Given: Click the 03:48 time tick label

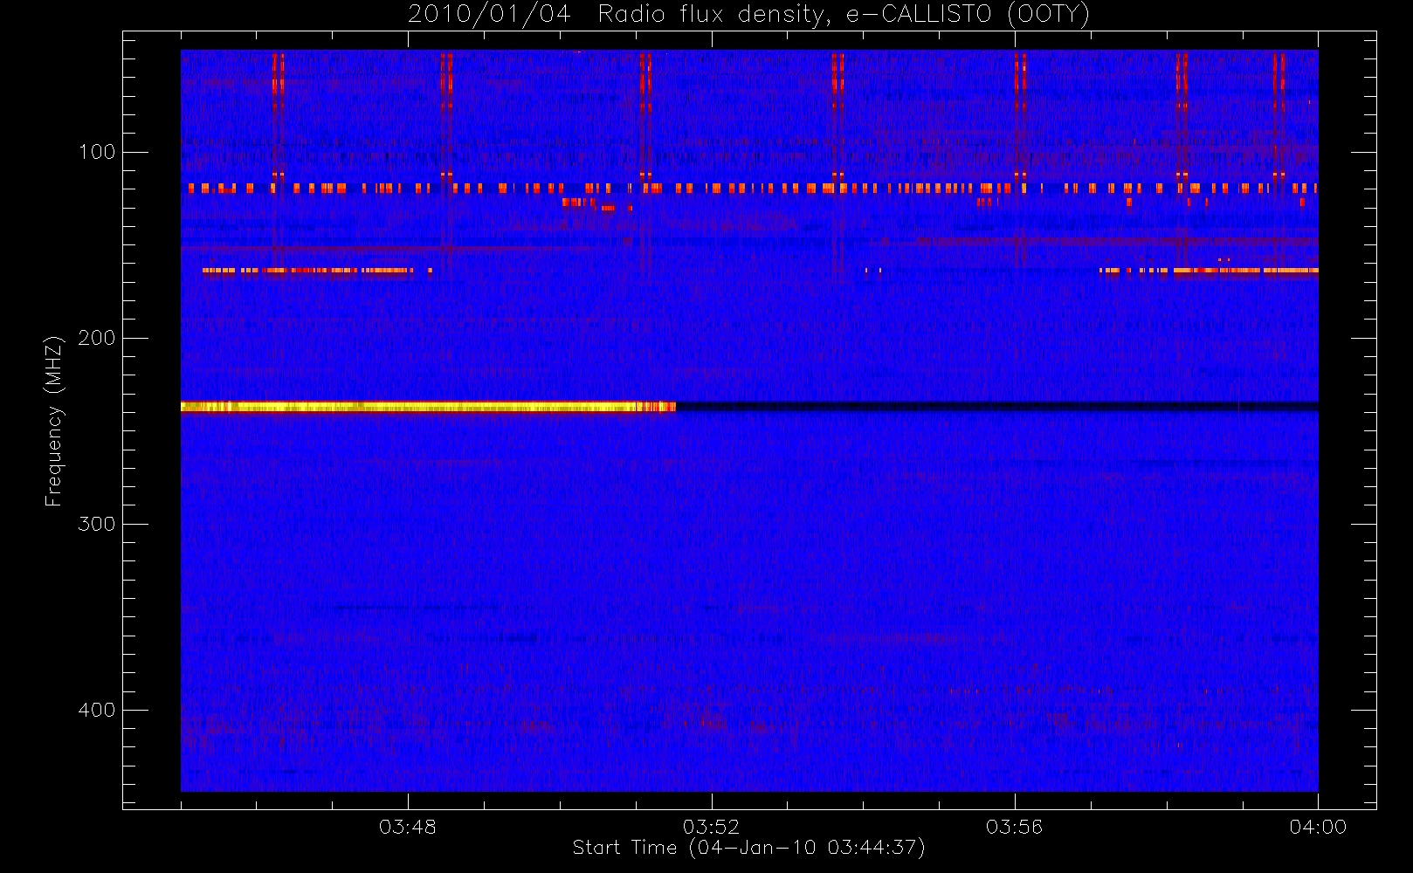Looking at the screenshot, I should pyautogui.click(x=408, y=827).
